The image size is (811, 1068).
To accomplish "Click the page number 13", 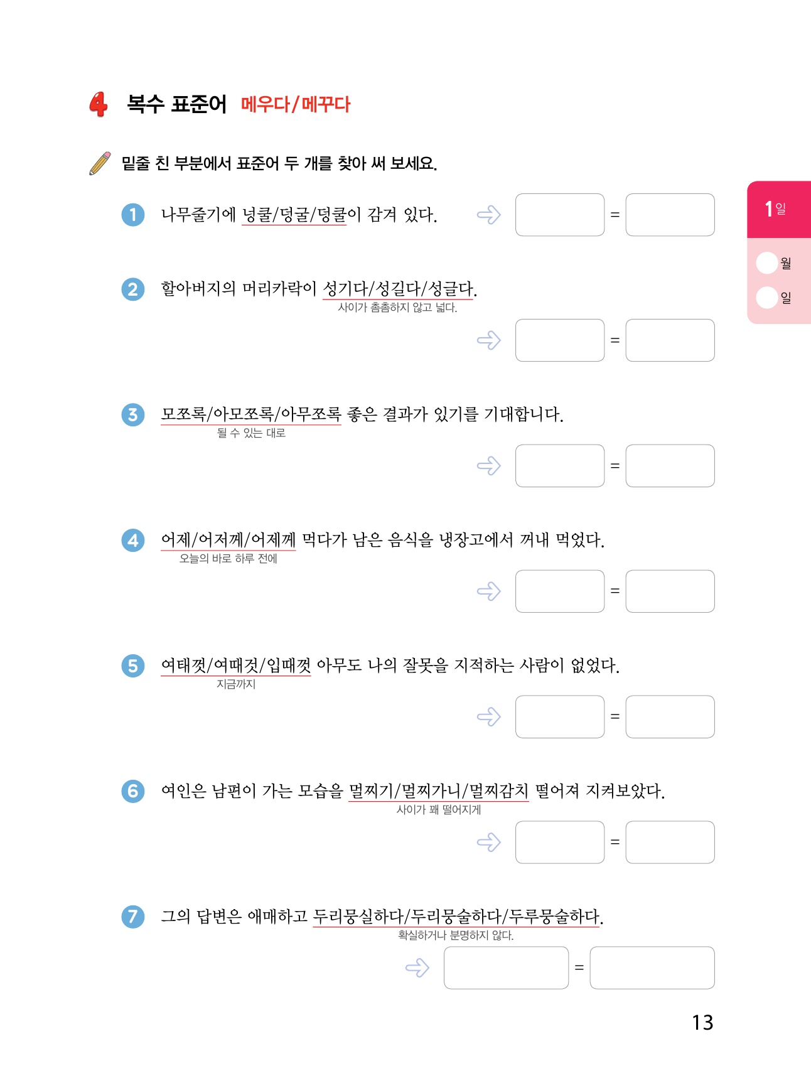I will [x=702, y=1022].
